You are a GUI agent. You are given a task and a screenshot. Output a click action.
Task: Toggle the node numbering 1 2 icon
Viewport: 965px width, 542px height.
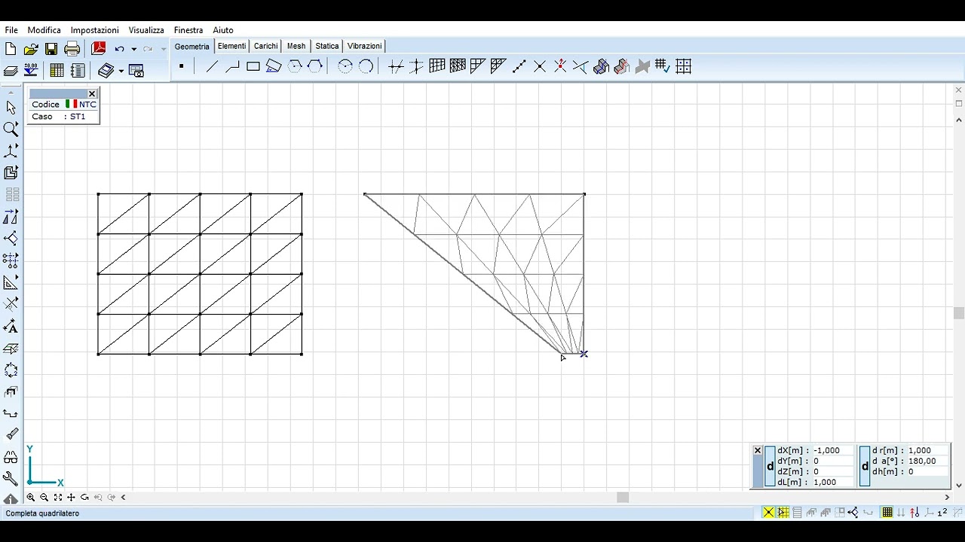coord(942,513)
